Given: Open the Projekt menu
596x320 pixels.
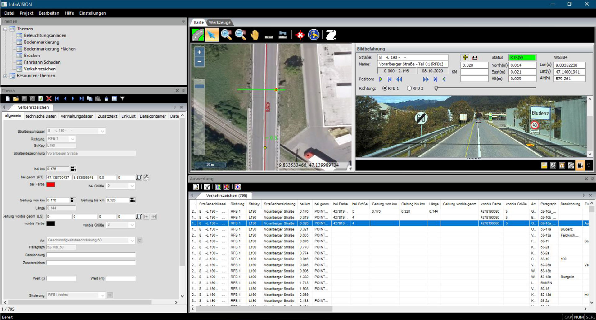Looking at the screenshot, I should point(26,13).
